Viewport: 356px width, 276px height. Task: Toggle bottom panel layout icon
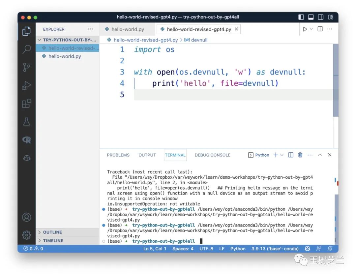point(311,17)
